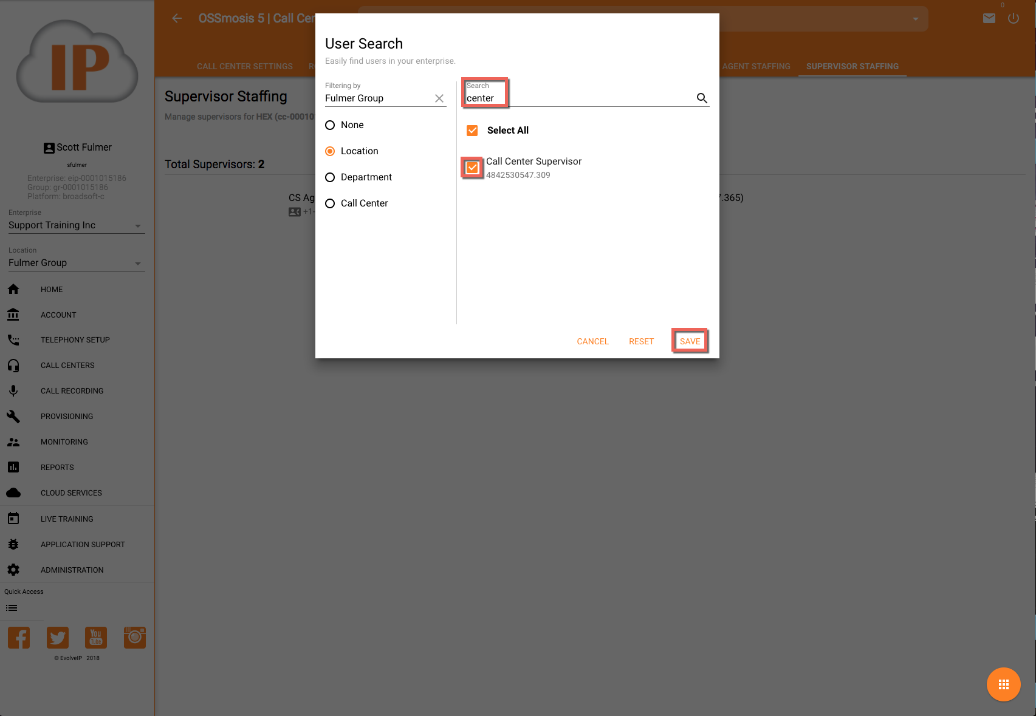The image size is (1036, 716).
Task: Click the back arrow in header
Action: [177, 18]
